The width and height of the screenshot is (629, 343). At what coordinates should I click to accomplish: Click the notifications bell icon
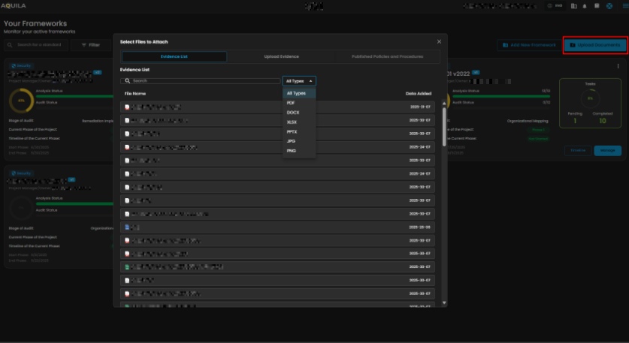pos(585,6)
